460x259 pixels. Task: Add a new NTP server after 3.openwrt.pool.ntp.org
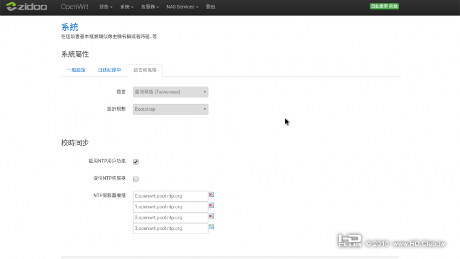click(211, 227)
